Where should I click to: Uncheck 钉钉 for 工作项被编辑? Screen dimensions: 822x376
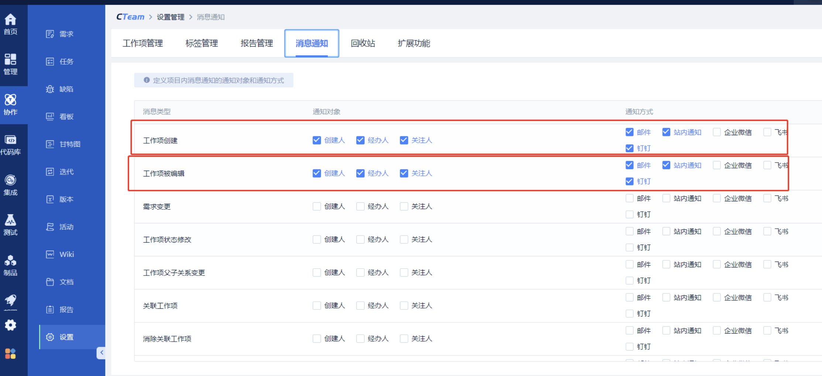pos(630,181)
